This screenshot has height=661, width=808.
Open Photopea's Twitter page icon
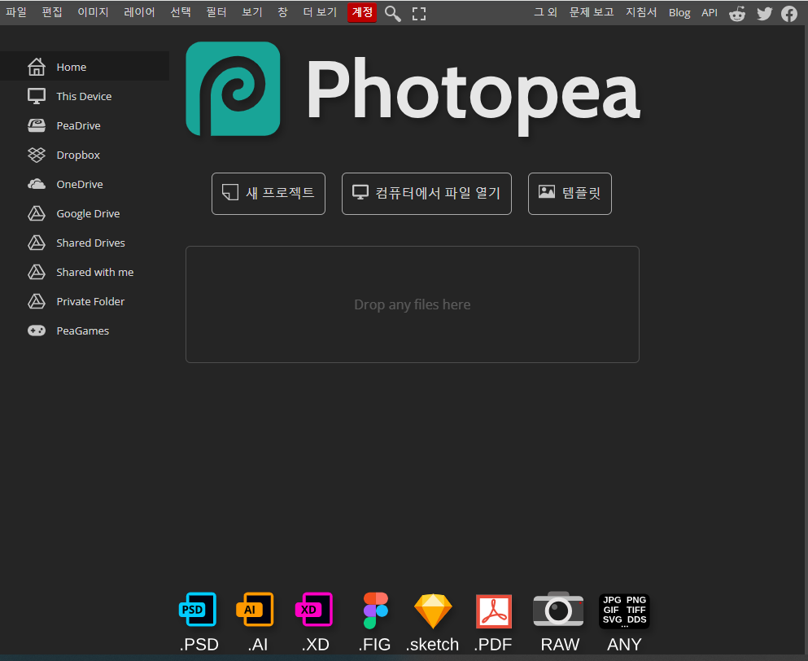pos(765,14)
